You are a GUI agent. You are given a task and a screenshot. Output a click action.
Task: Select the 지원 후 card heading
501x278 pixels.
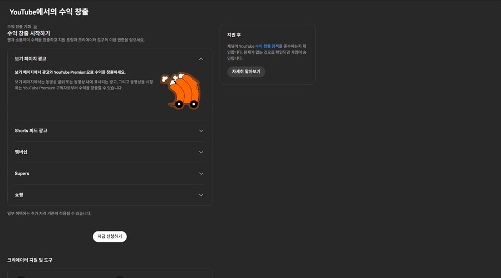pyautogui.click(x=234, y=35)
